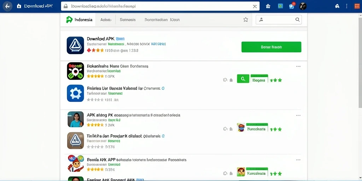The width and height of the screenshot is (362, 181).
Task: Click the face icon beside Korisinata button
Action: (241, 172)
